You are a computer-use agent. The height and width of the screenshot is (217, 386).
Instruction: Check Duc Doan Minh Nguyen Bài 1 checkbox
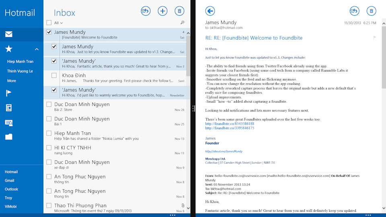[49, 119]
